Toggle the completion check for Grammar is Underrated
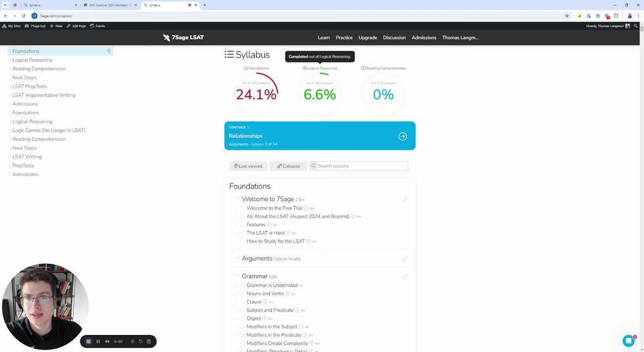Viewport: 644px width, 352px height. (x=237, y=285)
